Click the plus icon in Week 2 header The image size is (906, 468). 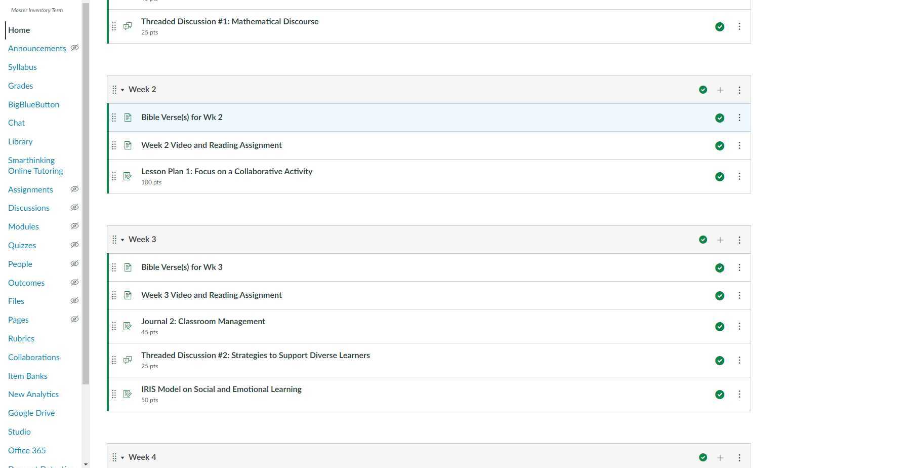tap(720, 90)
